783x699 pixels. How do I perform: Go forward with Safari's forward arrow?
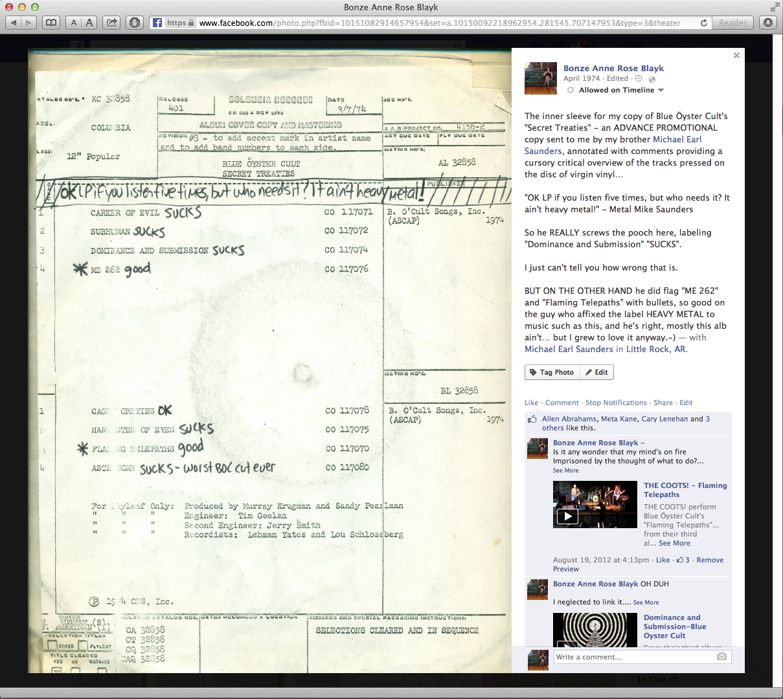pyautogui.click(x=29, y=23)
